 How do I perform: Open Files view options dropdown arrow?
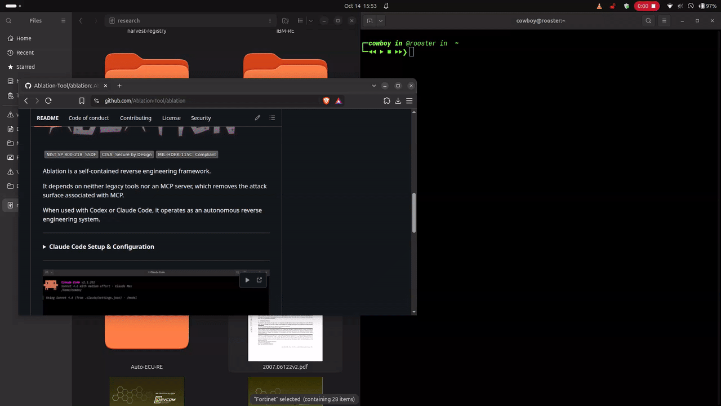311,21
